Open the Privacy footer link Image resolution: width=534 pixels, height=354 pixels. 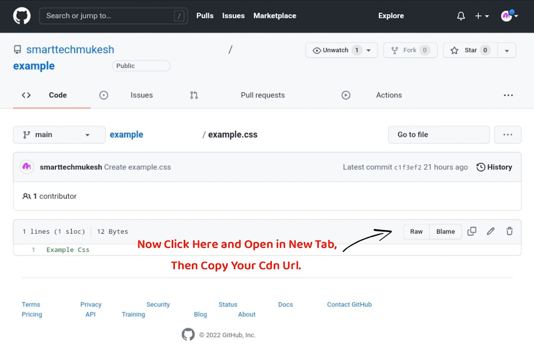click(x=91, y=304)
